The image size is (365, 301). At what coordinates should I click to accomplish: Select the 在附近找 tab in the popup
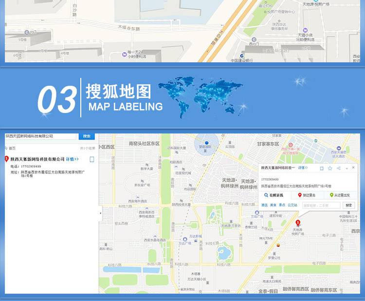(274, 195)
